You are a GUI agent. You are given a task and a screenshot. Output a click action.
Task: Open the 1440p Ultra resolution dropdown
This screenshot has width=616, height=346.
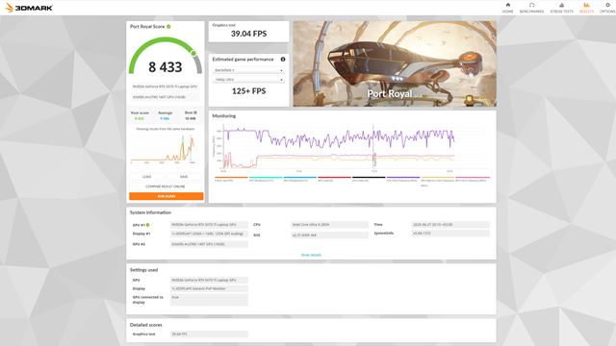tap(248, 80)
